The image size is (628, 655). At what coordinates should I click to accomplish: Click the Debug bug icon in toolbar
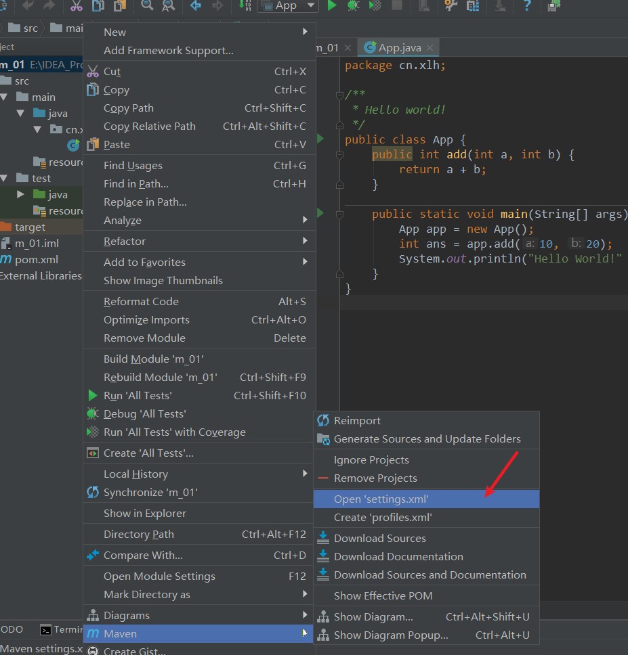pos(353,5)
